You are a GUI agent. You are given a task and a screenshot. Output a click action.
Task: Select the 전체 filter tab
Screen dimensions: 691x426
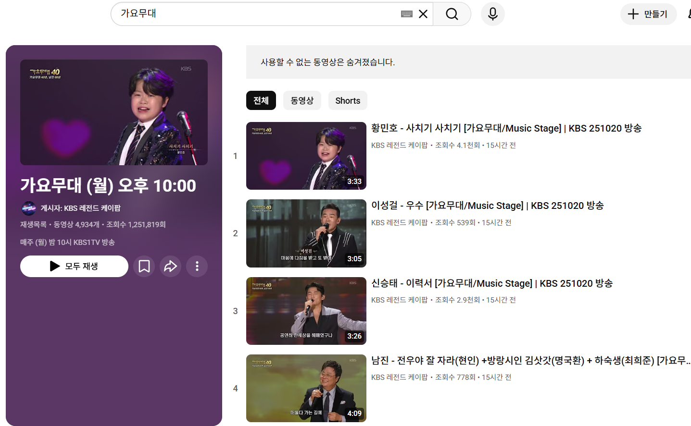click(261, 100)
